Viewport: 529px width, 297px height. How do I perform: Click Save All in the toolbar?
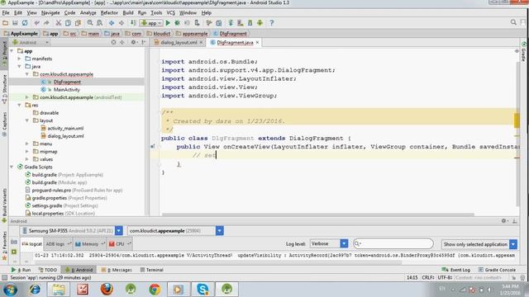15,23
